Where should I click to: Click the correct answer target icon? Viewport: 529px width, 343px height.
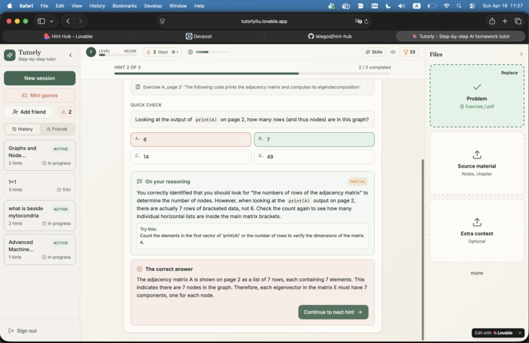click(139, 269)
